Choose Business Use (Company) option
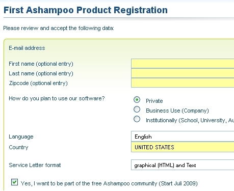The height and width of the screenshot is (191, 234). [137, 110]
